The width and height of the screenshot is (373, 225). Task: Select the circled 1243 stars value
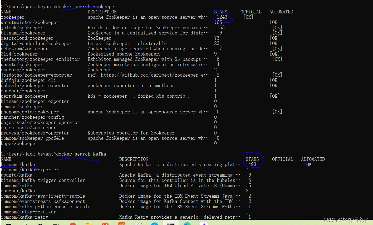[222, 17]
